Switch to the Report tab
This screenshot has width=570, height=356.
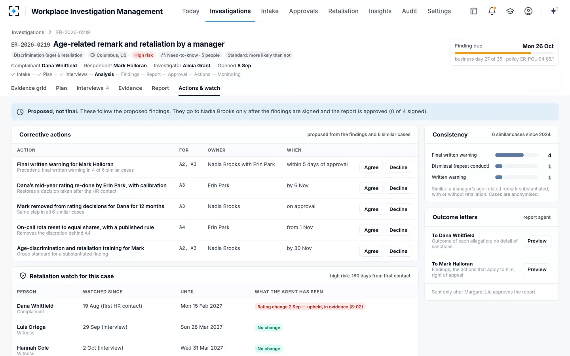[160, 88]
